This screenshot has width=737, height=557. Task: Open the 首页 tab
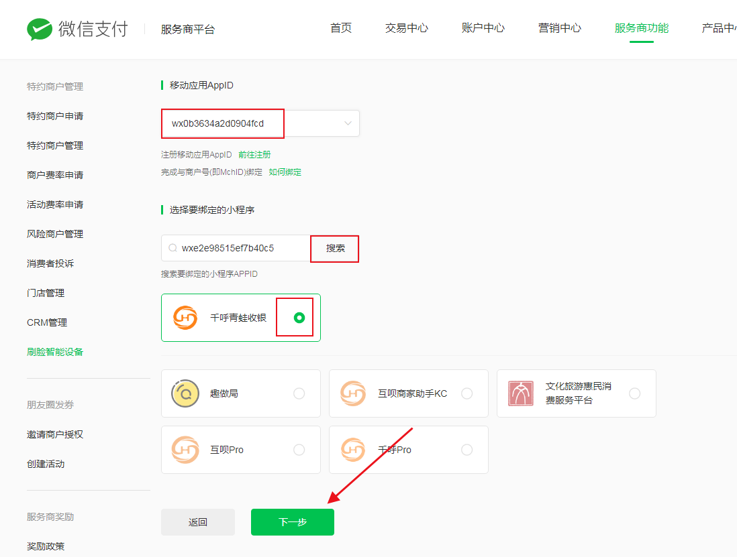click(341, 28)
